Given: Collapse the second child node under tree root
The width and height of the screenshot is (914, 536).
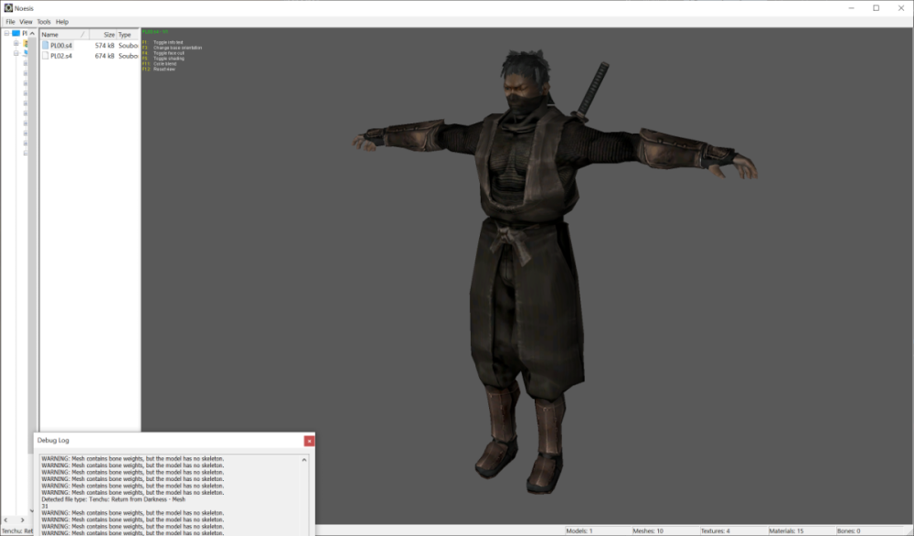Looking at the screenshot, I should pyautogui.click(x=16, y=53).
